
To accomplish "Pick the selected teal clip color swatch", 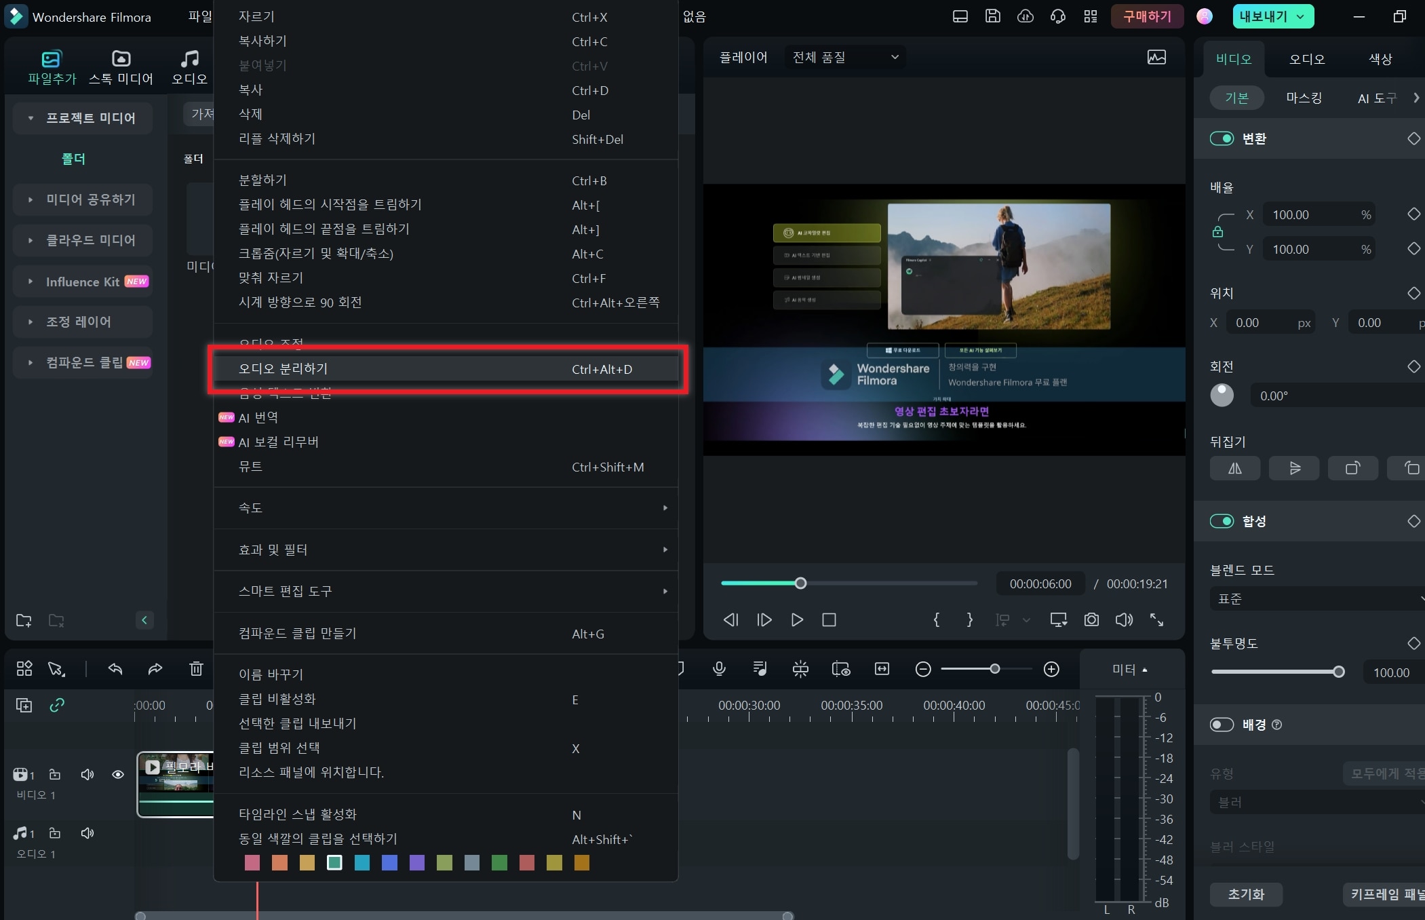I will coord(334,862).
